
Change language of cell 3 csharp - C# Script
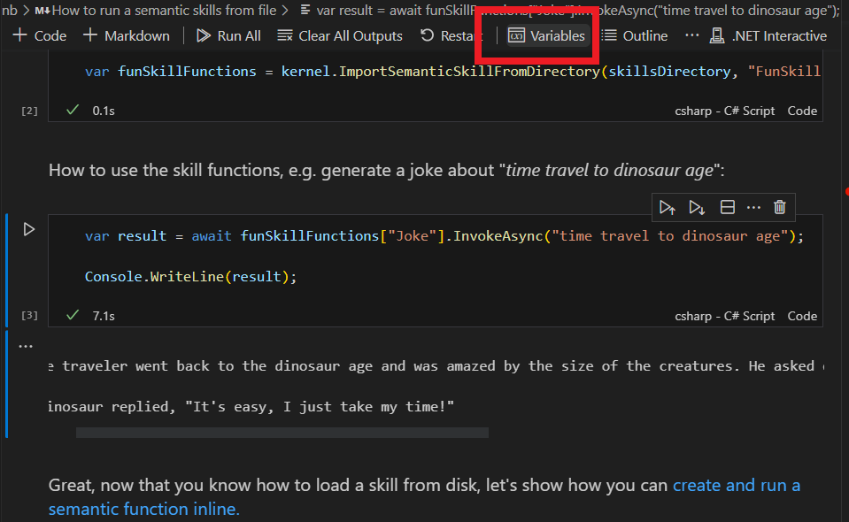point(724,316)
